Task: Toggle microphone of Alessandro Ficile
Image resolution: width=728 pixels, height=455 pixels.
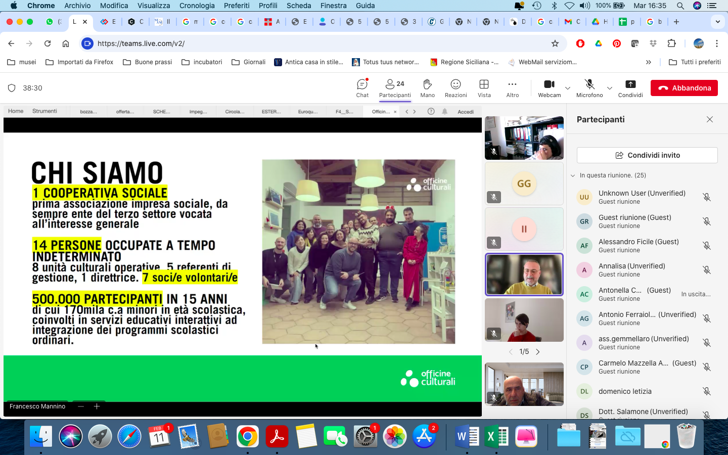Action: tap(707, 246)
